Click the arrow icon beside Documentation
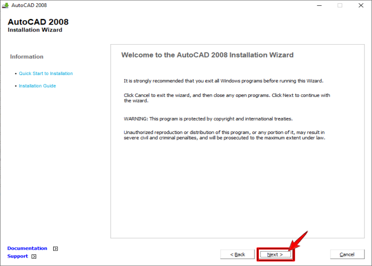 55,248
